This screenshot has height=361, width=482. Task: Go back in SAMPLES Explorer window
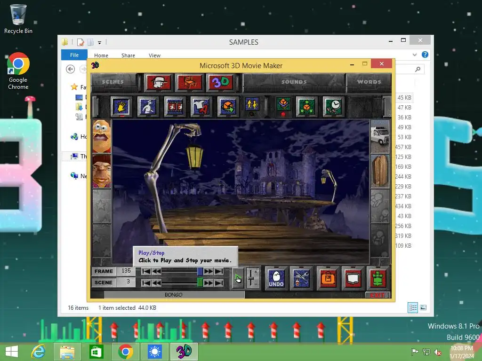coord(71,69)
